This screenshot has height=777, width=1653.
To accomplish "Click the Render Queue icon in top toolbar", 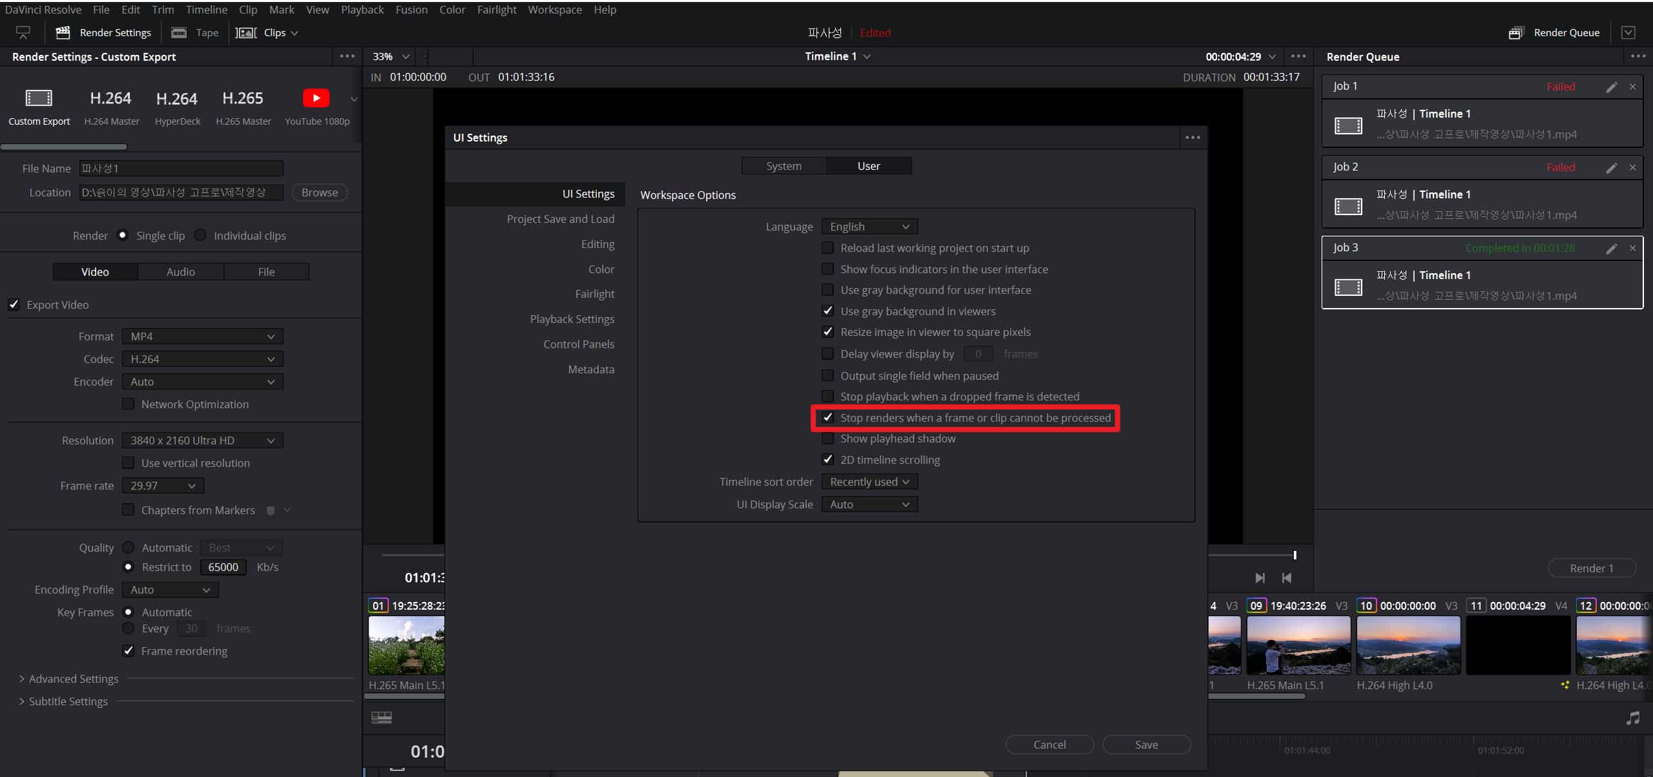I will pyautogui.click(x=1515, y=33).
